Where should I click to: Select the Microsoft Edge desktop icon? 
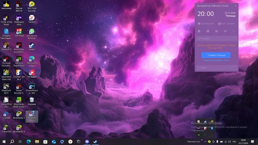(x=32, y=61)
